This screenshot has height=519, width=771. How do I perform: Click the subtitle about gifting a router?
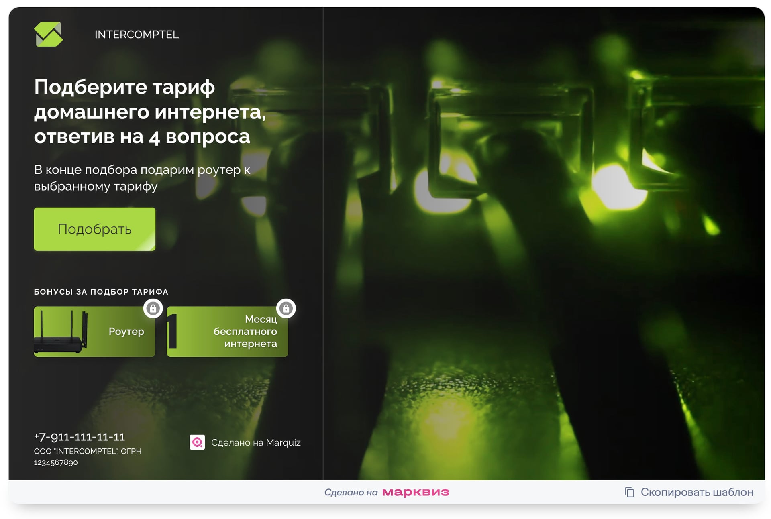click(x=142, y=178)
